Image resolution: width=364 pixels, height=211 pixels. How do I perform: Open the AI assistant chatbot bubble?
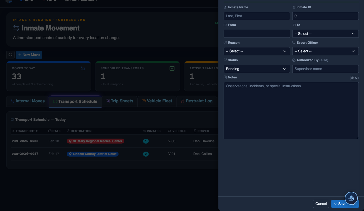click(x=351, y=198)
